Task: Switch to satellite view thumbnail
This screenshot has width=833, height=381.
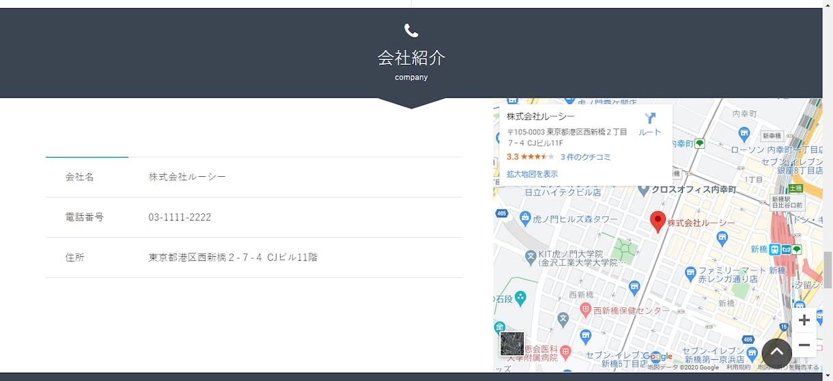Action: coord(512,343)
